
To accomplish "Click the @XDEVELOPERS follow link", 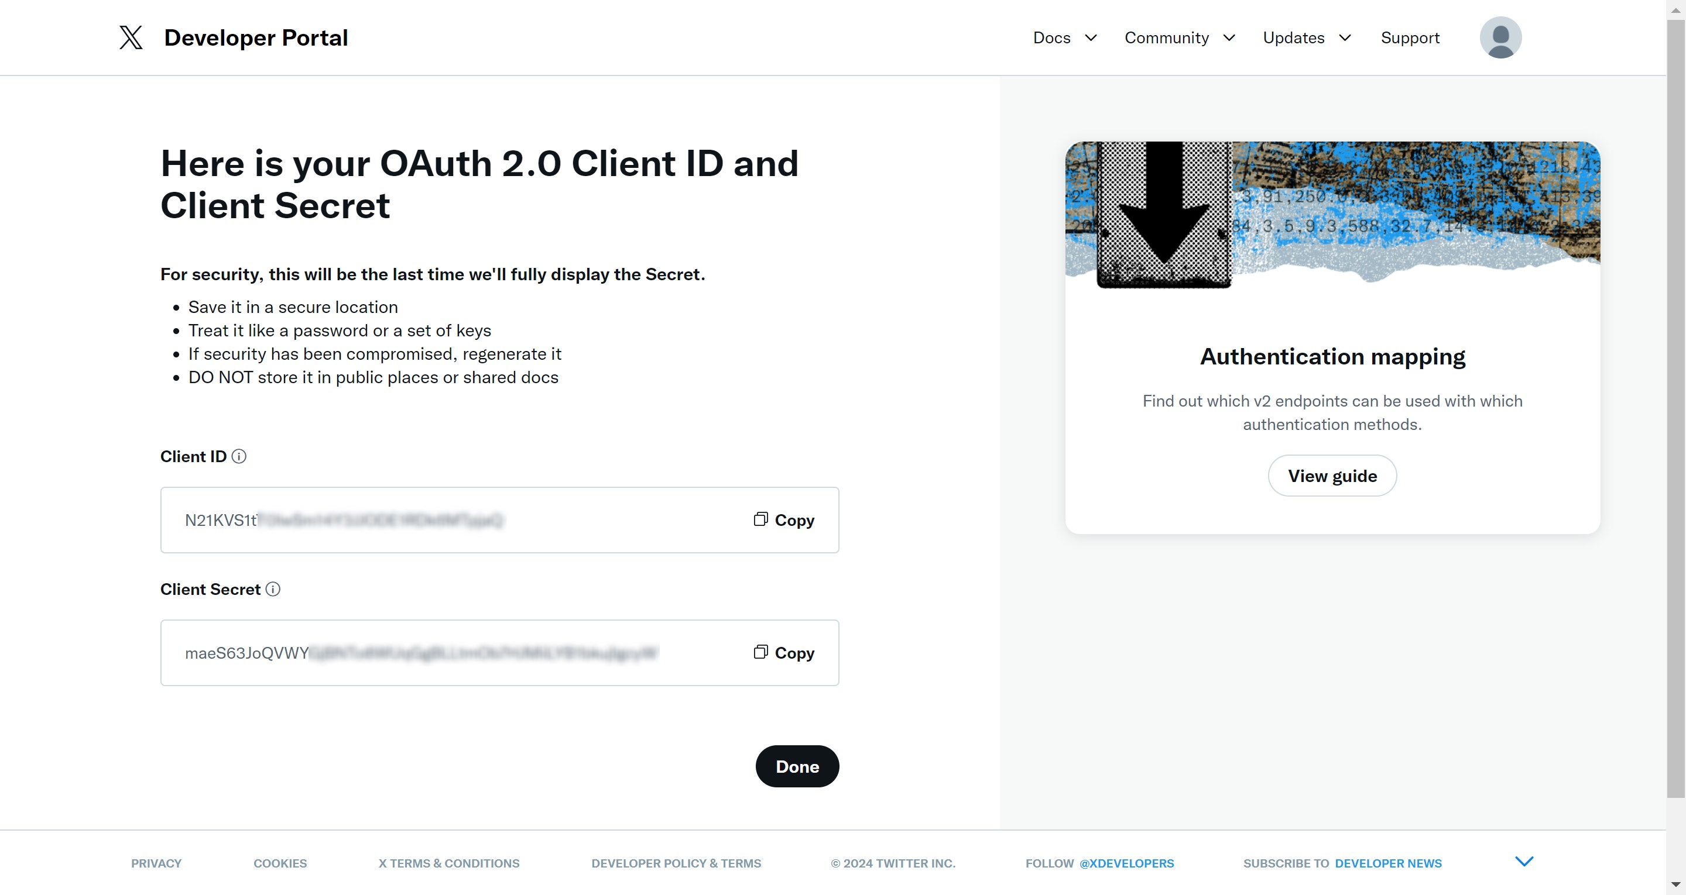I will point(1128,864).
